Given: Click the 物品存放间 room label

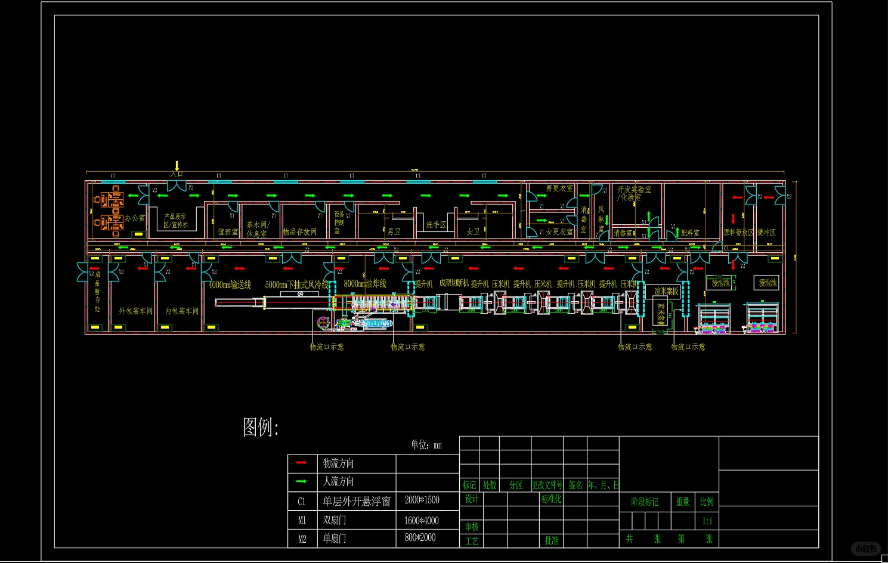Looking at the screenshot, I should [299, 231].
